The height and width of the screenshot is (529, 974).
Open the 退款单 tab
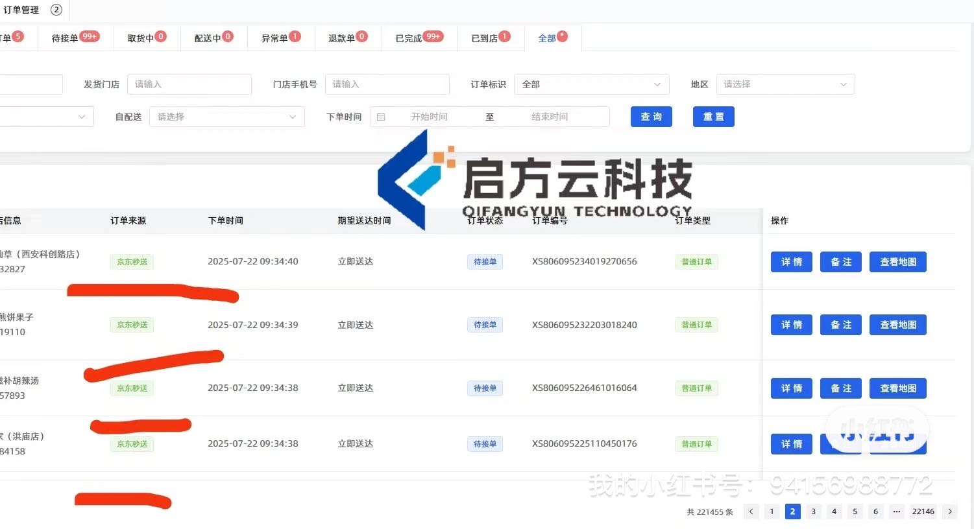[x=348, y=38]
